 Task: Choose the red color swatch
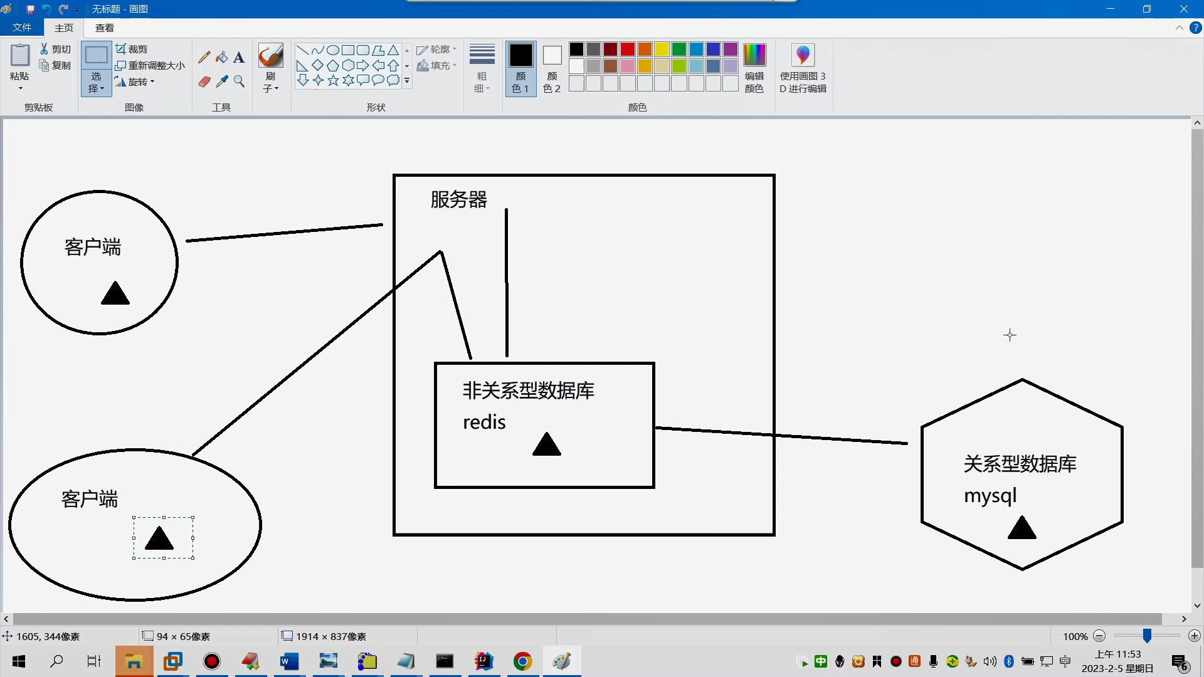pos(628,49)
